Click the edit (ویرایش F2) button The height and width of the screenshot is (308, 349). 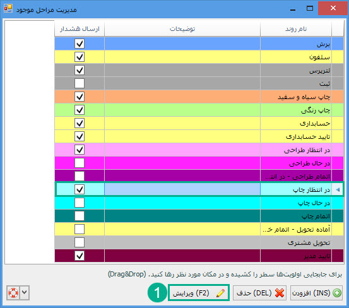[x=199, y=293]
